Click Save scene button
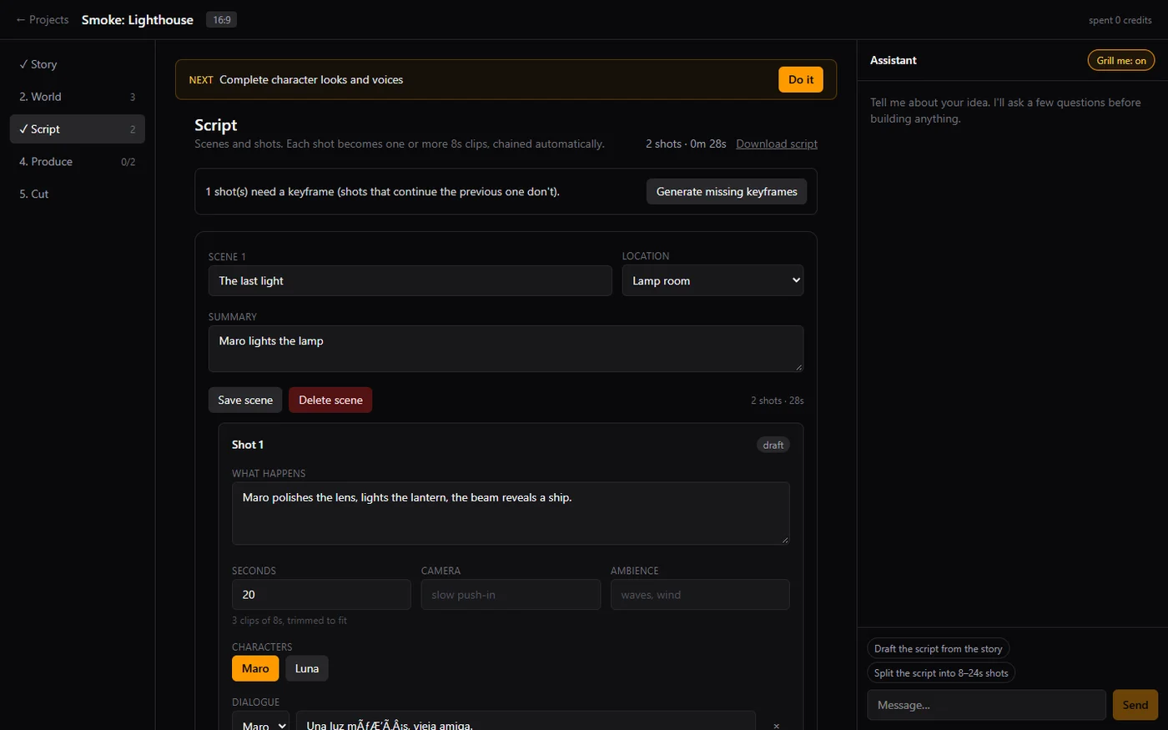Screen dimensions: 1168x730 pos(245,400)
